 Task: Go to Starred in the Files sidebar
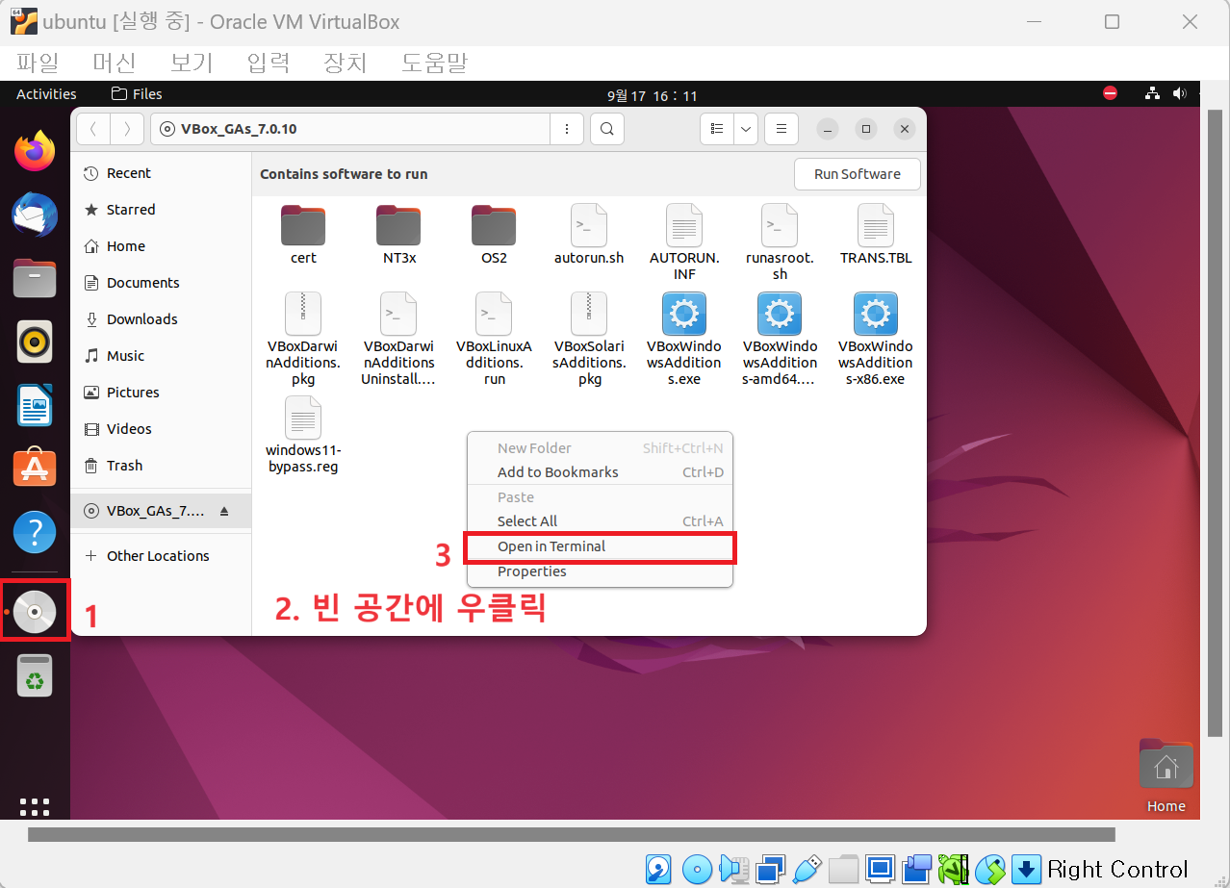point(161,210)
